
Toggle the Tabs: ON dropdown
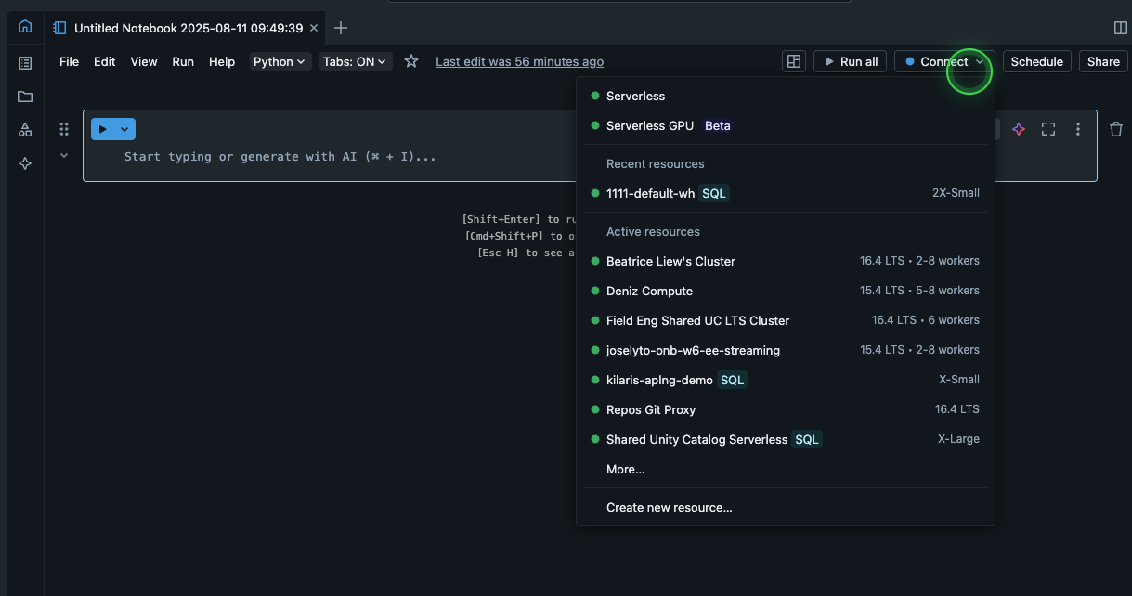[x=356, y=61]
